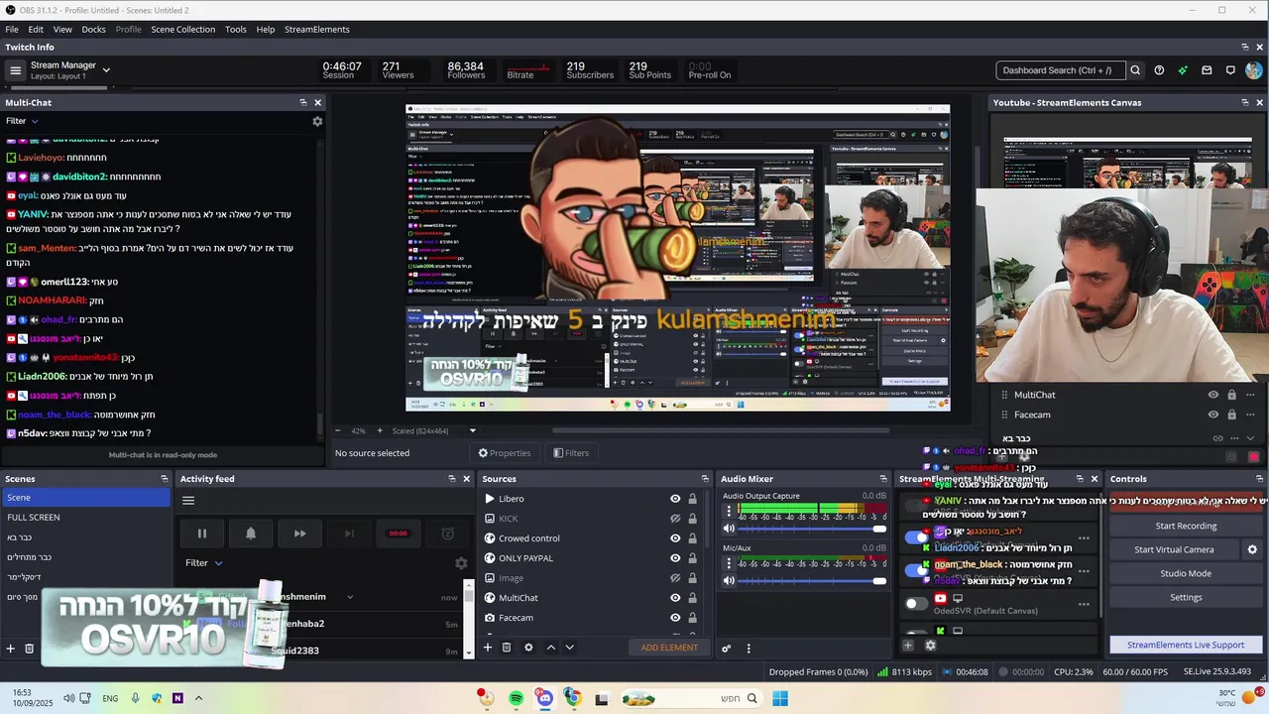Undock the Audio Mixer panel

[x=883, y=479]
